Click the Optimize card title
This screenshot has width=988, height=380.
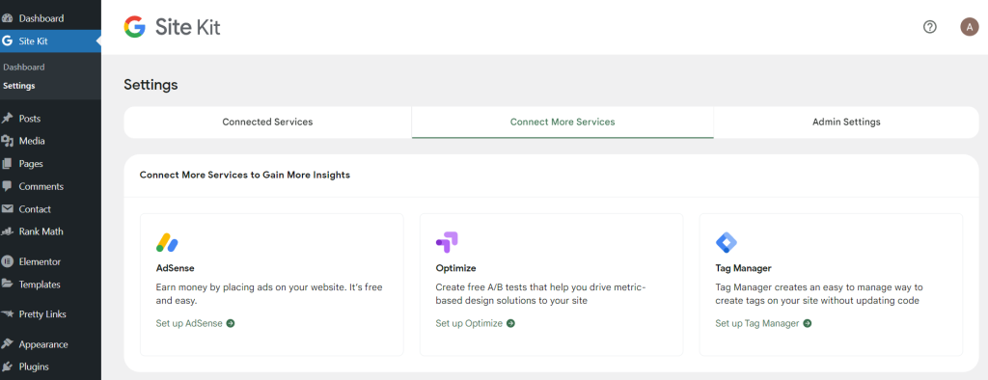pos(455,268)
